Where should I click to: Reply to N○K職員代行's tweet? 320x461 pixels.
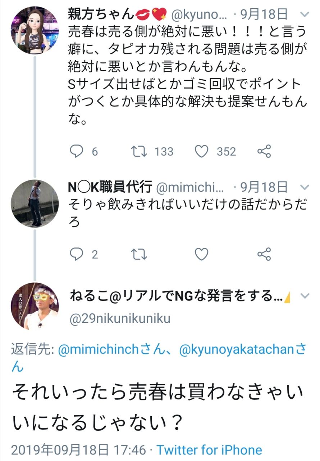point(76,255)
